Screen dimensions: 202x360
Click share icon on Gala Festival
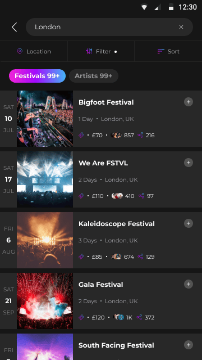pos(139,317)
